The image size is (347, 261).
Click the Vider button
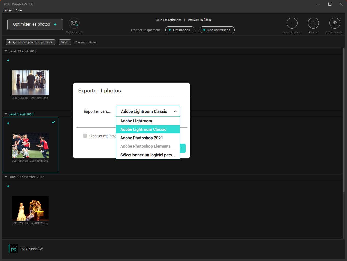pyautogui.click(x=65, y=42)
